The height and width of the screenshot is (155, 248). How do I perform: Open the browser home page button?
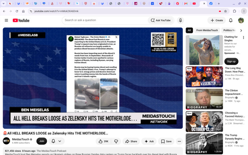pyautogui.click(x=23, y=11)
